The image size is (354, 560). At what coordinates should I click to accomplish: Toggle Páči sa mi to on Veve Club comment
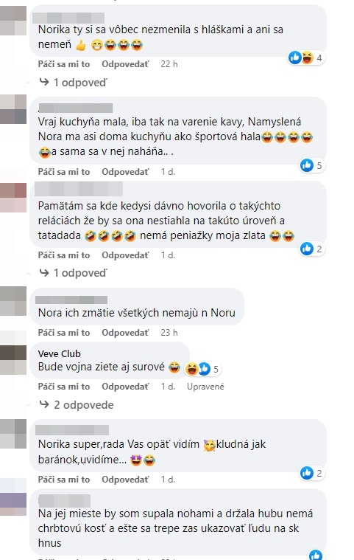click(64, 387)
